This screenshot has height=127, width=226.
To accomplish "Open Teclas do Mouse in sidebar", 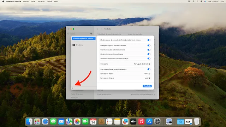I will (77, 94).
